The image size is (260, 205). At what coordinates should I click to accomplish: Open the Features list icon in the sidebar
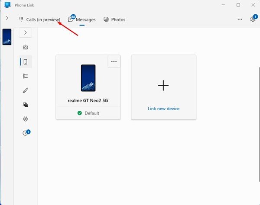[x=26, y=76]
